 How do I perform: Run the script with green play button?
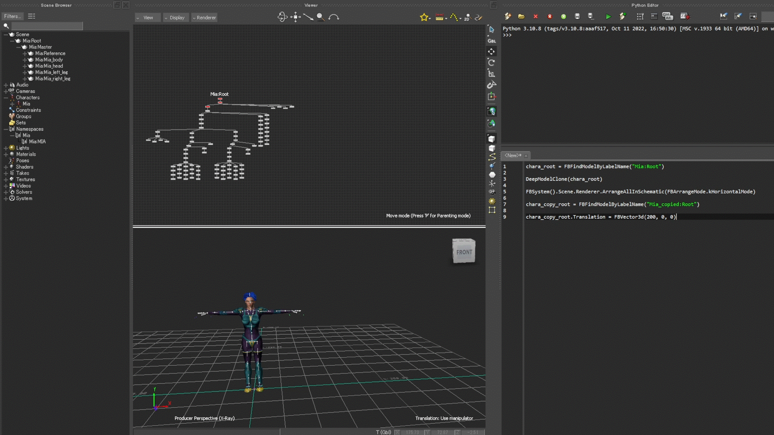608,17
